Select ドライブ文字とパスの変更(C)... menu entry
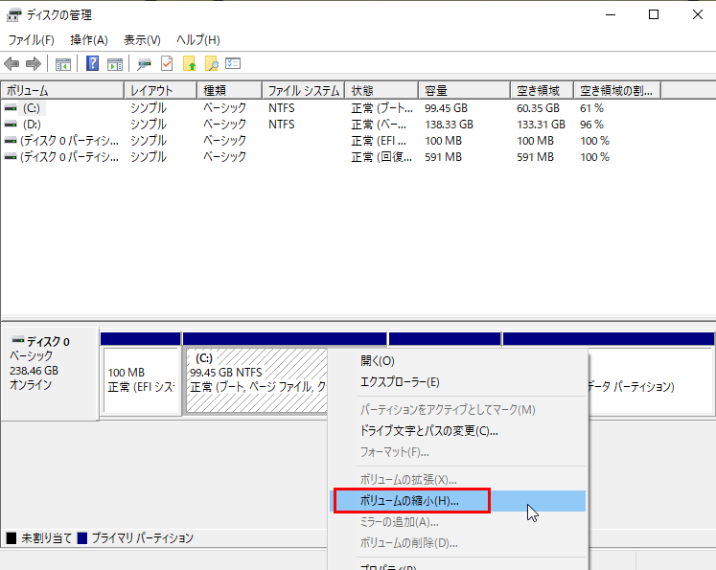The height and width of the screenshot is (570, 716). tap(458, 431)
